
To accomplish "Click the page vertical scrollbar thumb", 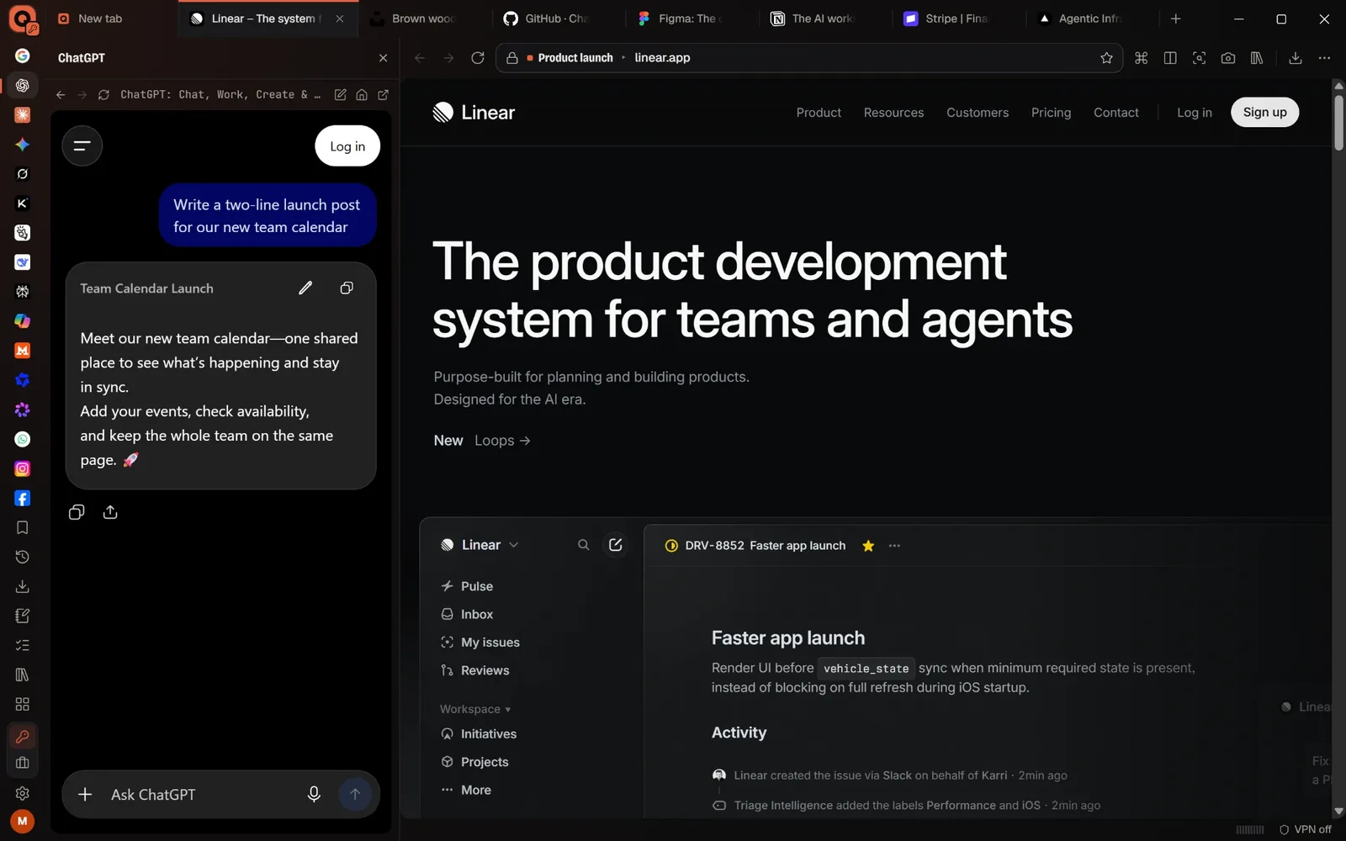I will pos(1338,122).
